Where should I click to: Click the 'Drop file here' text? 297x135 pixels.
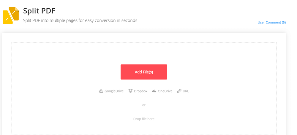tap(144, 119)
